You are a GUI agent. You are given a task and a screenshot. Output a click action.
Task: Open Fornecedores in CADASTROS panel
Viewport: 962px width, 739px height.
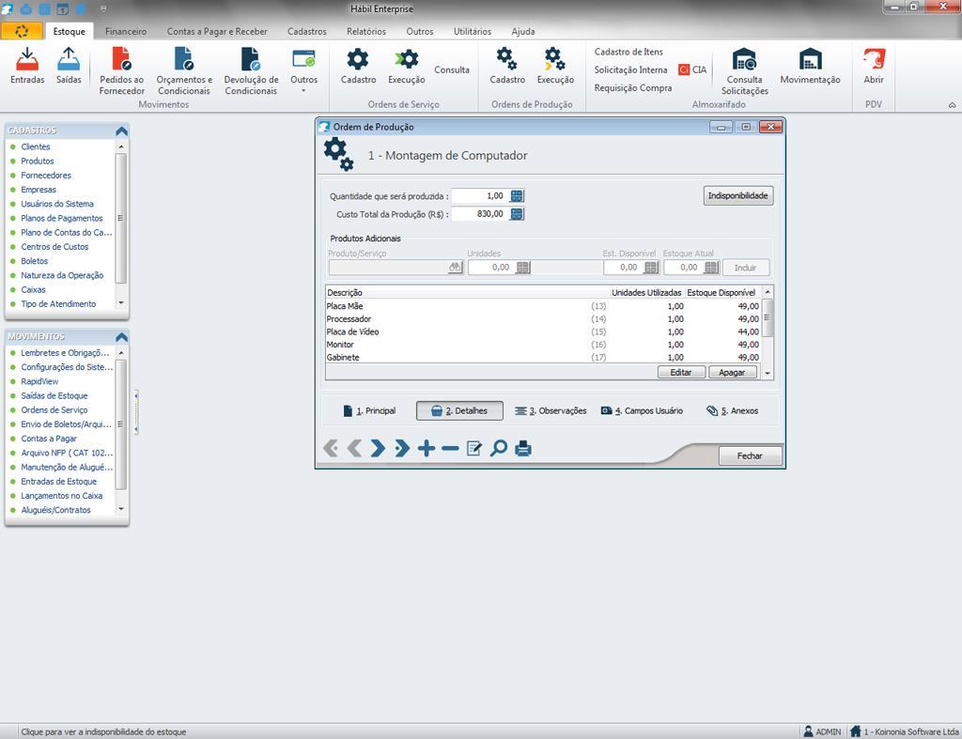click(46, 176)
